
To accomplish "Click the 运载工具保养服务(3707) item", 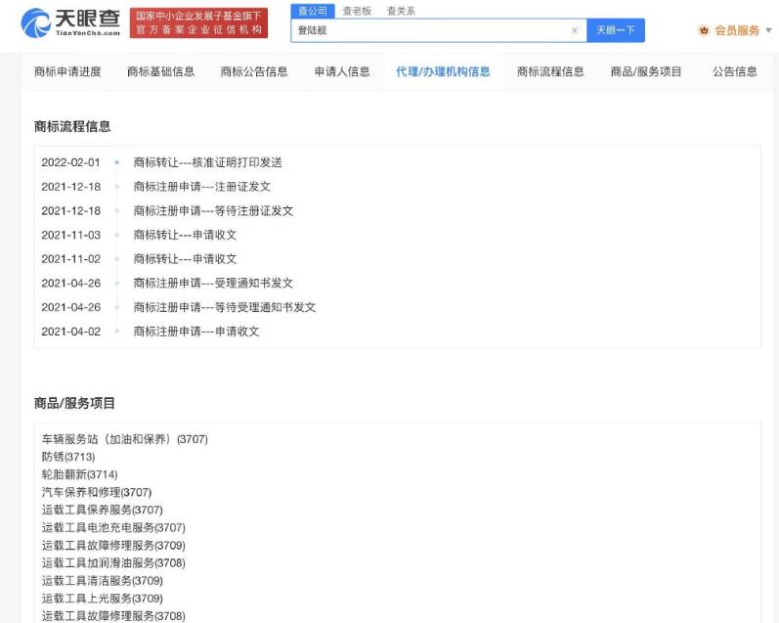I will click(102, 510).
